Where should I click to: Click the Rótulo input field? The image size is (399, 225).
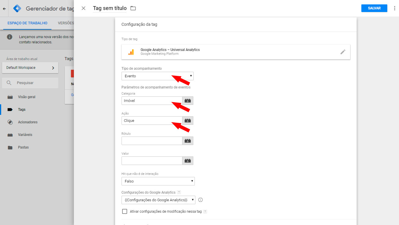coord(152,141)
